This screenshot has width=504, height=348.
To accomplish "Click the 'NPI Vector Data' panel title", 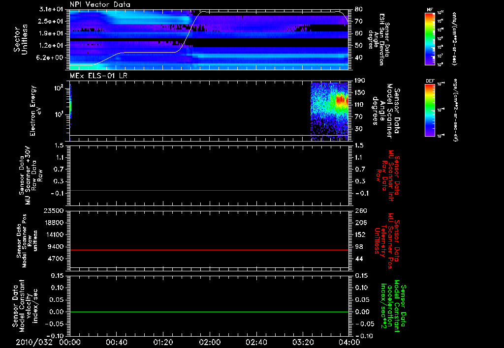I will point(100,4).
